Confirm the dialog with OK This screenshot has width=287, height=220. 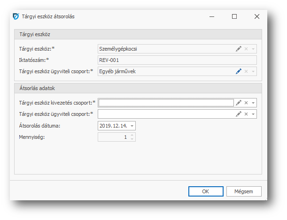[205, 191]
